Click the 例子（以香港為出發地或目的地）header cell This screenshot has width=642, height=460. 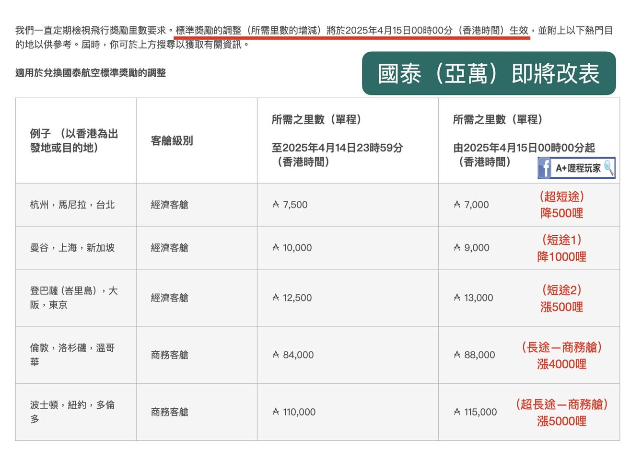[74, 140]
